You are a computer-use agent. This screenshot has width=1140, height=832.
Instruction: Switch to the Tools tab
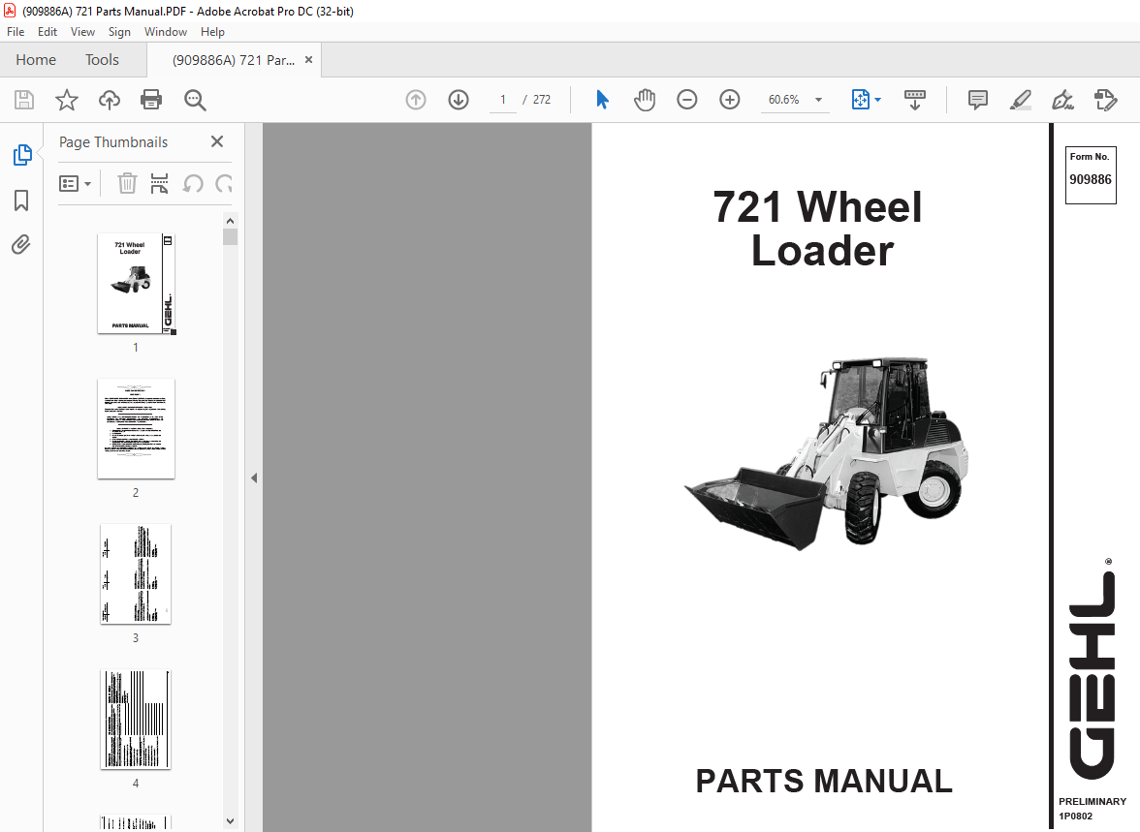102,60
